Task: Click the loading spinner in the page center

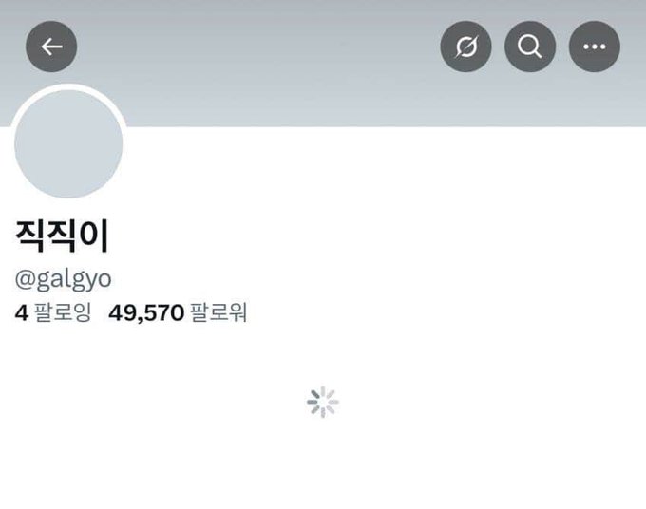Action: click(323, 402)
